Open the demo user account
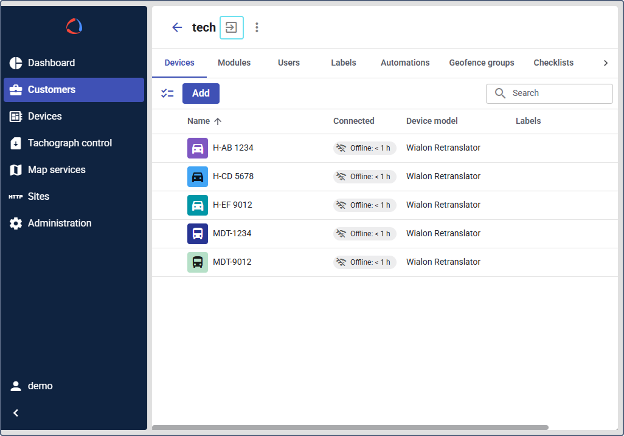This screenshot has width=624, height=436. pyautogui.click(x=40, y=386)
